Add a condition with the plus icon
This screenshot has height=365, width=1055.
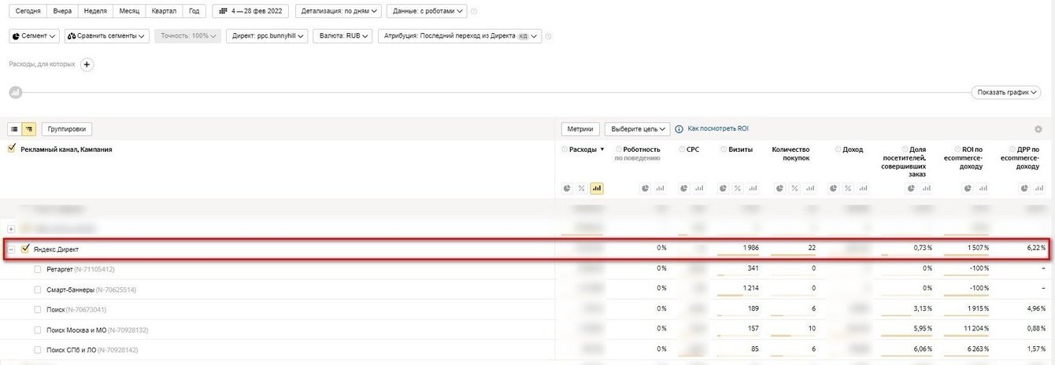click(87, 65)
